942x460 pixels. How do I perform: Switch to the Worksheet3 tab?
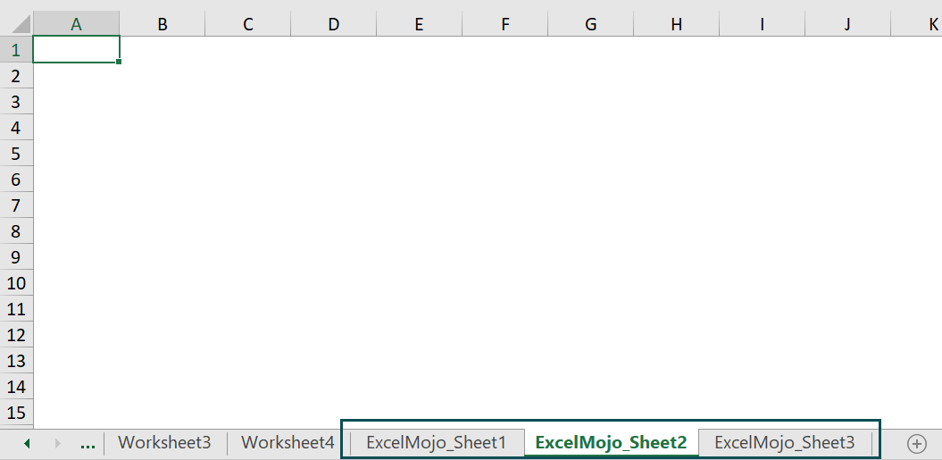pyautogui.click(x=164, y=442)
